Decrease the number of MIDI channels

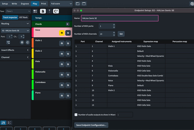point(114,35)
